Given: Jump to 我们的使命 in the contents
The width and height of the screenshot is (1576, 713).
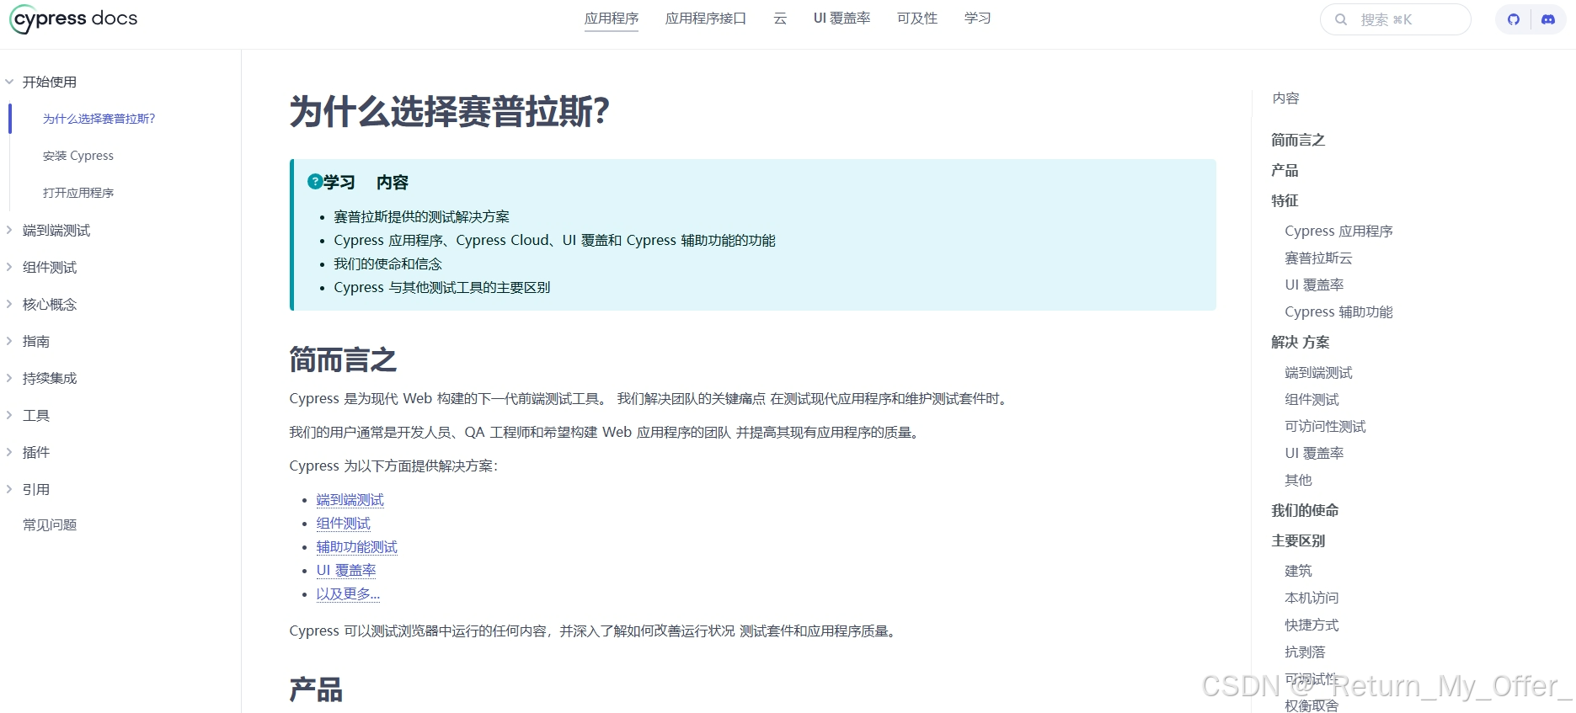Looking at the screenshot, I should (x=1305, y=510).
